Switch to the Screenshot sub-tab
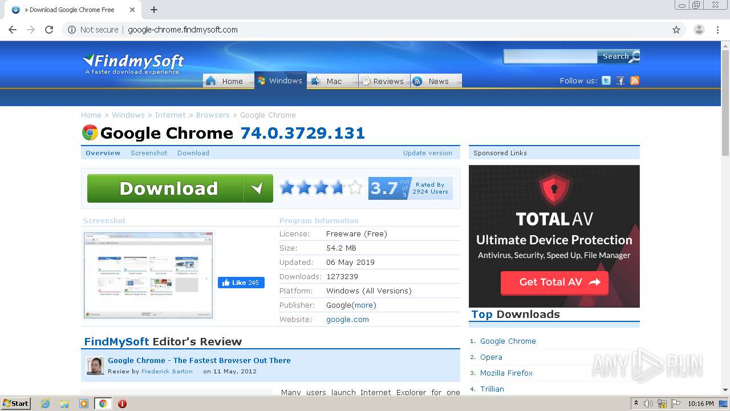 149,153
